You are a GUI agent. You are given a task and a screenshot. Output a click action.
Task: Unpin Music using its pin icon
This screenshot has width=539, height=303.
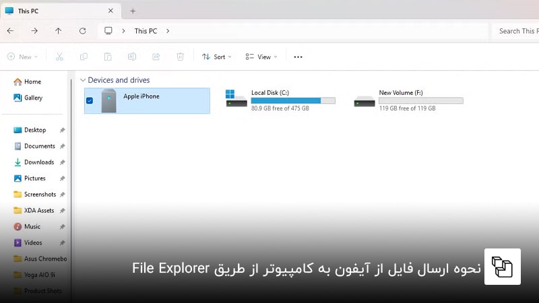62,227
